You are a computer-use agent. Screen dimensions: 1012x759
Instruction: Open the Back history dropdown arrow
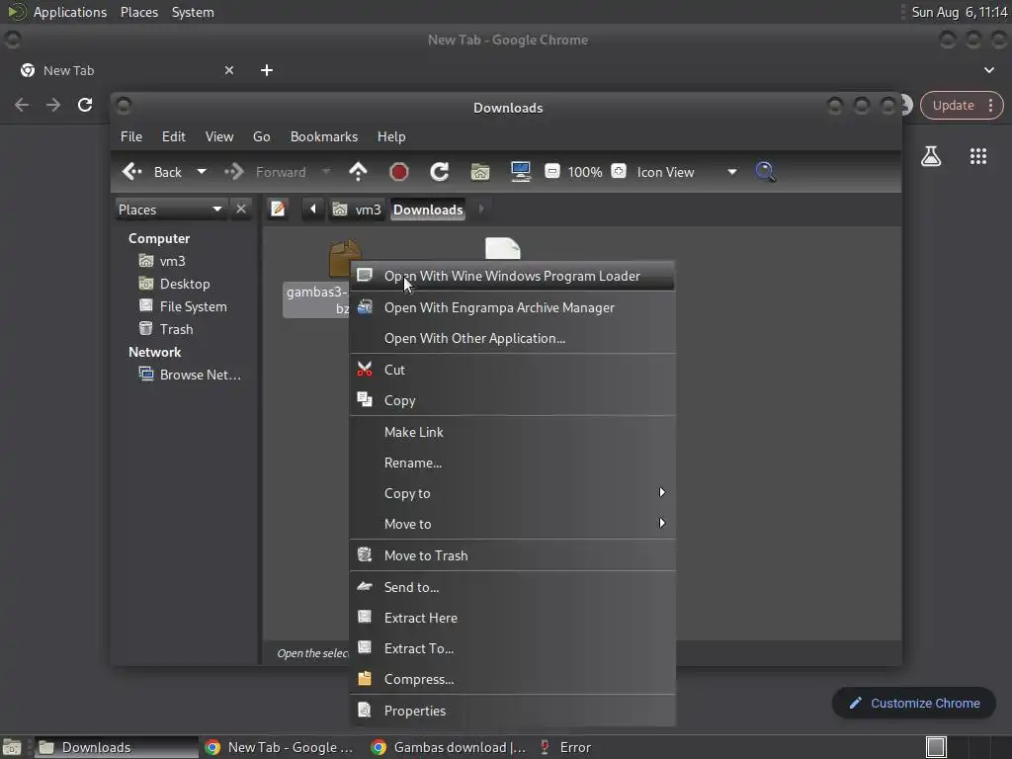pyautogui.click(x=202, y=172)
